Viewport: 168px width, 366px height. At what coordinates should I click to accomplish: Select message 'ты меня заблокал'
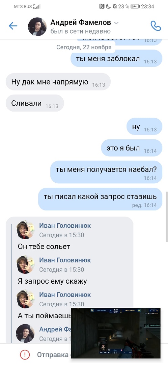[x=116, y=58]
